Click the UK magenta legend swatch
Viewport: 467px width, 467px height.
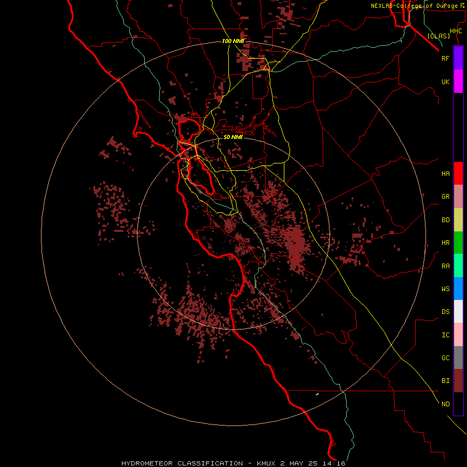[x=458, y=81]
